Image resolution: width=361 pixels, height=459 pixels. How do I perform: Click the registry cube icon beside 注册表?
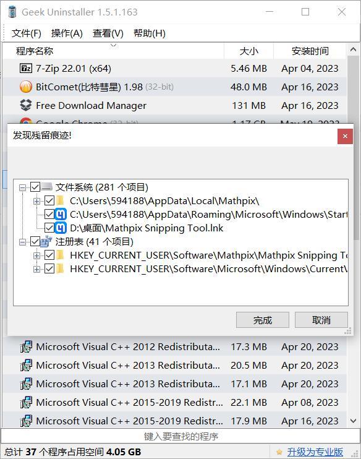click(x=46, y=241)
